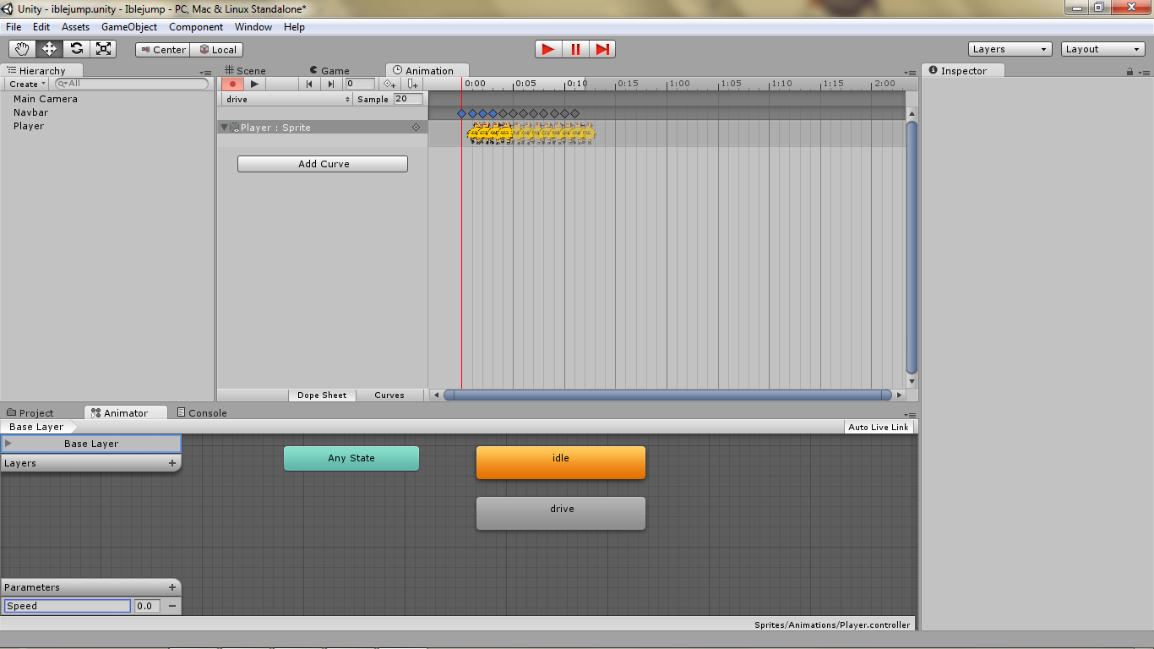Screen dimensions: 1154x649
Task: Open the Hierarchy panel options menu
Action: click(207, 72)
